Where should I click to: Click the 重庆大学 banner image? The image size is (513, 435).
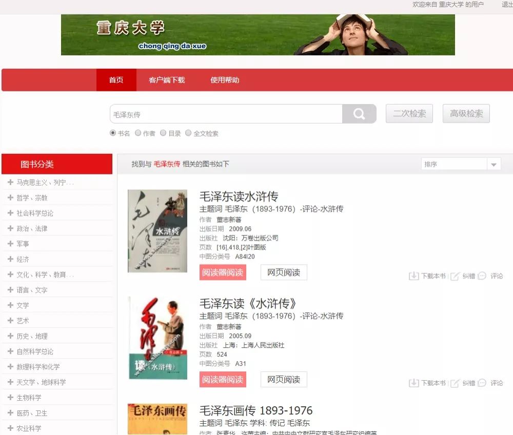pyautogui.click(x=258, y=35)
